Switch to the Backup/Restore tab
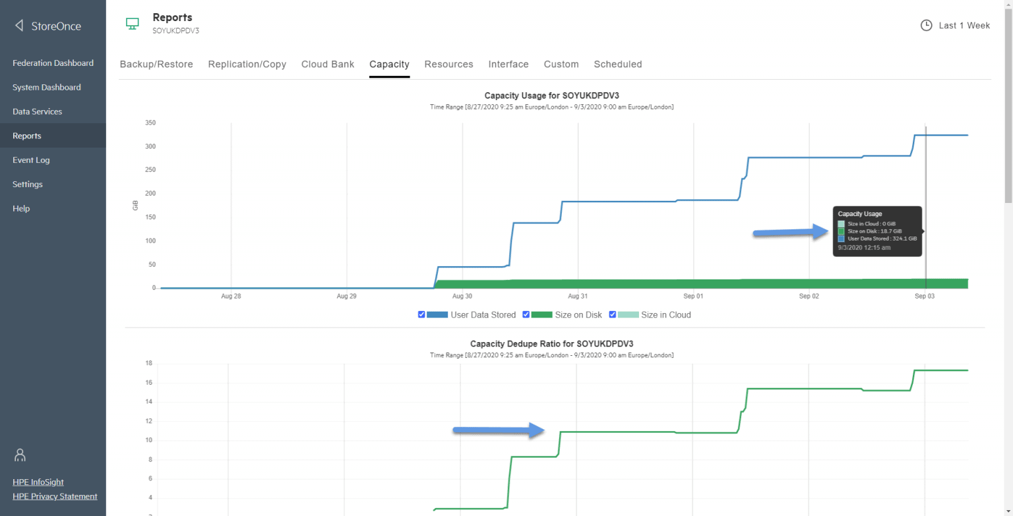Image resolution: width=1013 pixels, height=516 pixels. 156,64
